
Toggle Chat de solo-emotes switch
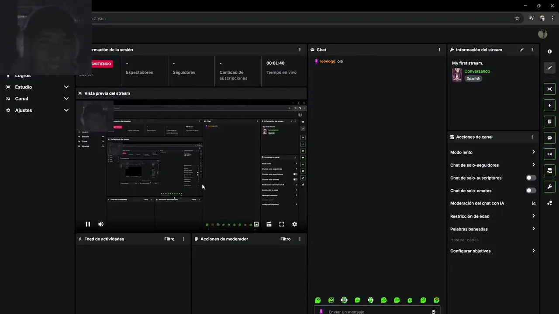(x=531, y=191)
